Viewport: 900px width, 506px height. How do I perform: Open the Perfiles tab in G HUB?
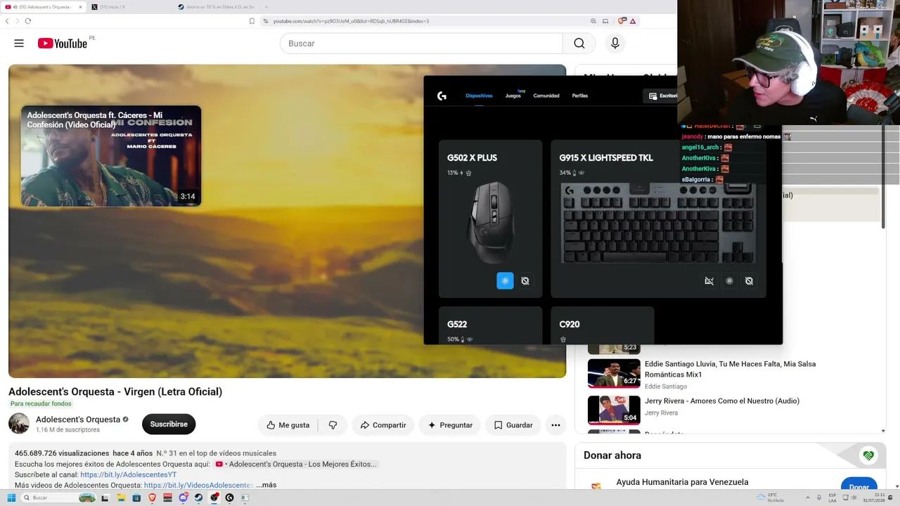[x=580, y=96]
